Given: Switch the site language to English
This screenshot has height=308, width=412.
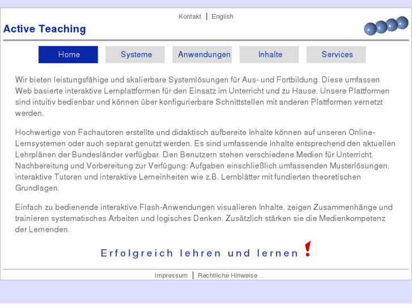Looking at the screenshot, I should [222, 16].
